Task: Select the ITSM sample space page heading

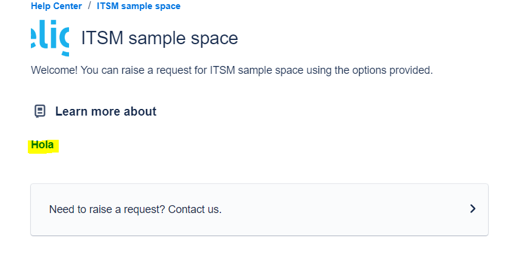Action: click(x=159, y=38)
